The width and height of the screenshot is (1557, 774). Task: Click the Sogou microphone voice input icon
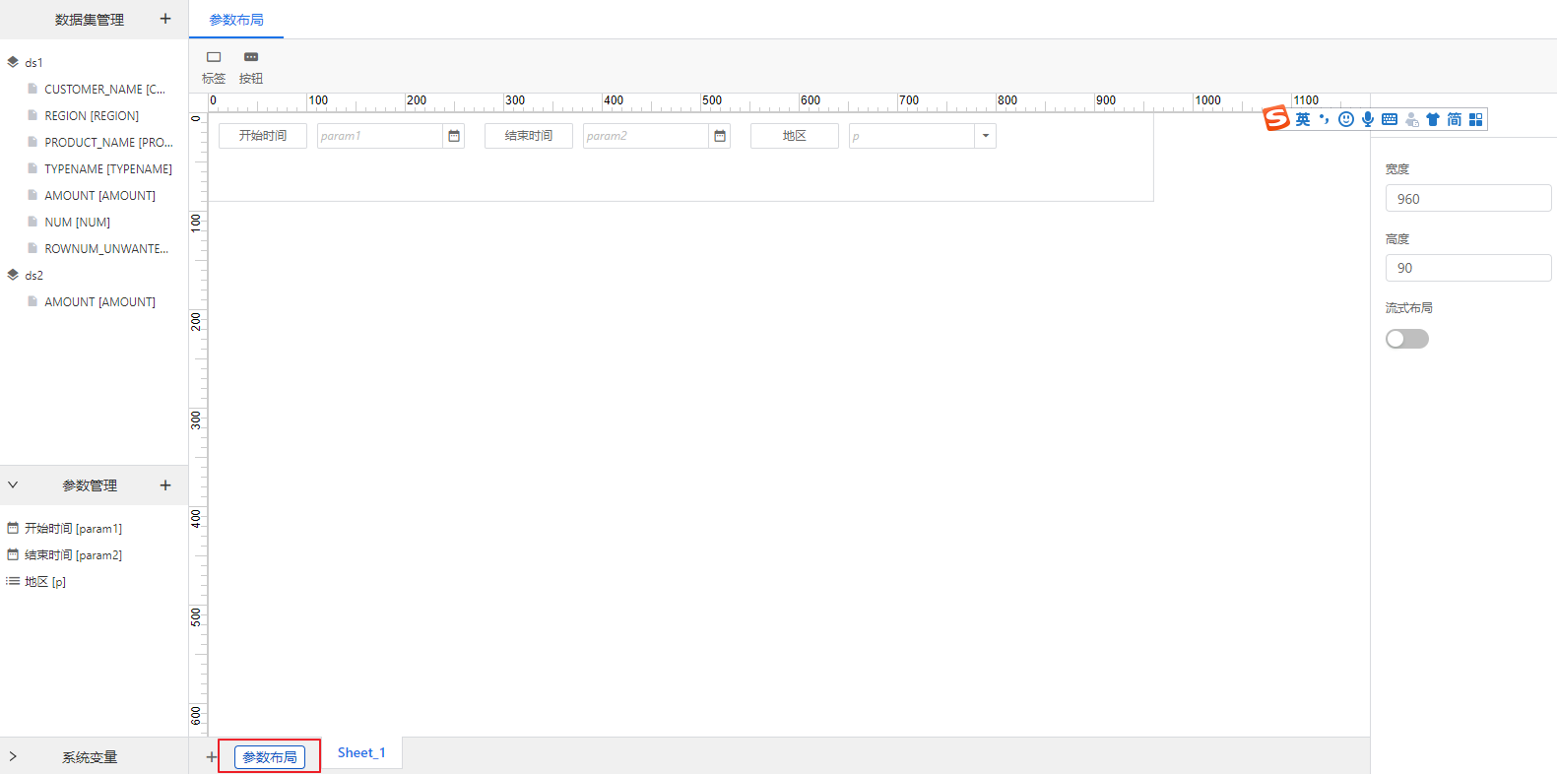pyautogui.click(x=1368, y=119)
